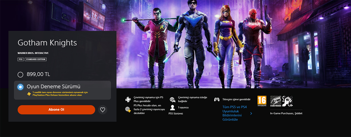
Task: Click the WARNER BROS. INTERACTIVE publisher name
Action: [x=33, y=53]
